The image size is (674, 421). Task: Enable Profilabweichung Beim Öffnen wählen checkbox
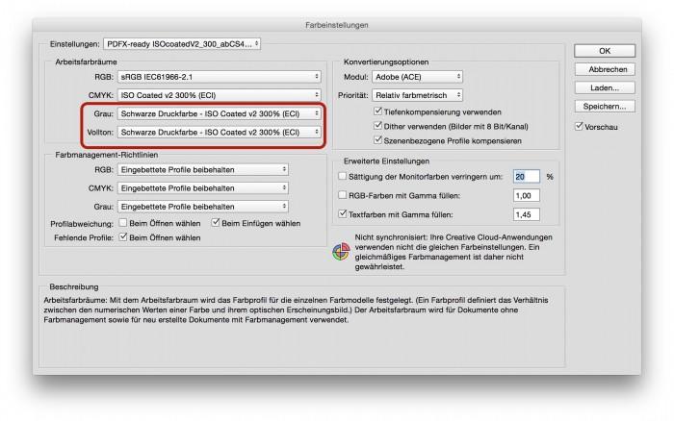(123, 223)
